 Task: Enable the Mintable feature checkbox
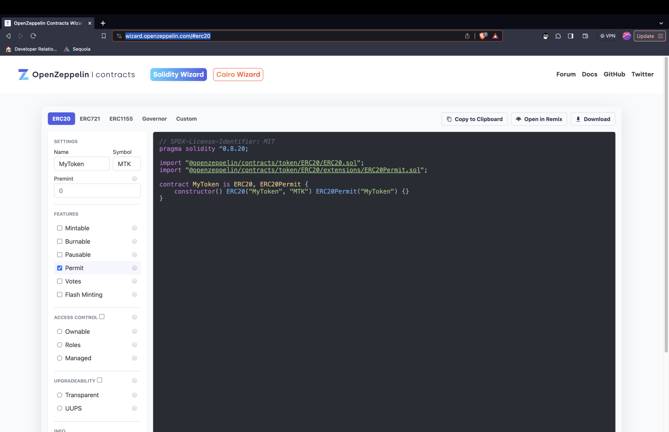point(60,228)
